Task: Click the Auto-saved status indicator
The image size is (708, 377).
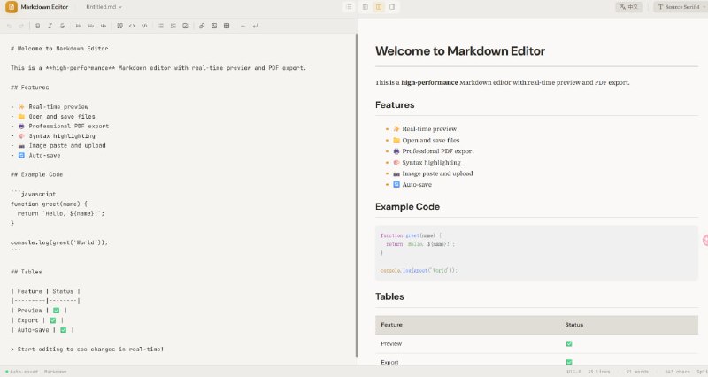Action: click(21, 372)
